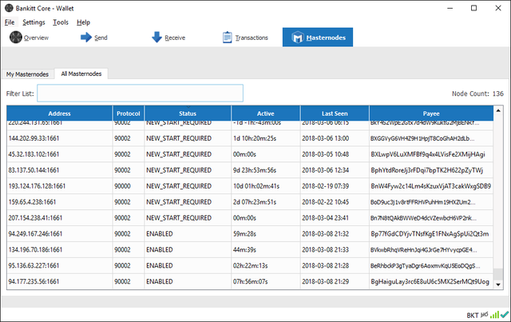
Task: Go to the Send page
Action: point(94,38)
